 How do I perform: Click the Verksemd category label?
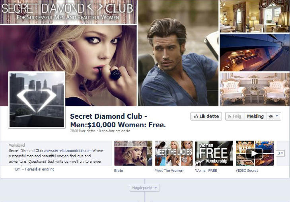tap(17, 145)
